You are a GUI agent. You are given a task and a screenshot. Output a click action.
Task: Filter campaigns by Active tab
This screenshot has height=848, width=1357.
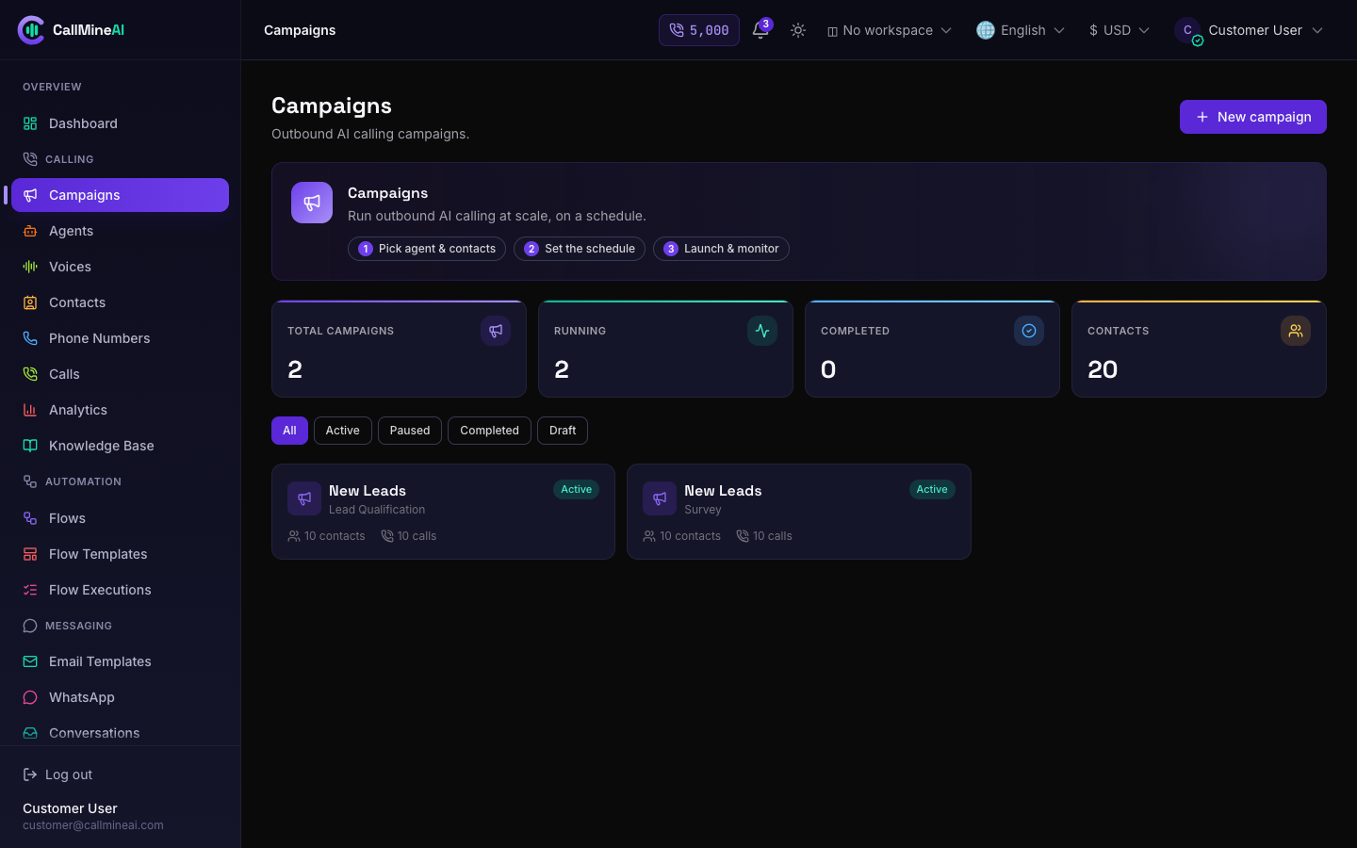(343, 431)
